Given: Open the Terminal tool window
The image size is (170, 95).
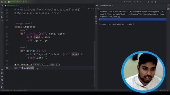Looking at the screenshot, I should pos(2,80).
